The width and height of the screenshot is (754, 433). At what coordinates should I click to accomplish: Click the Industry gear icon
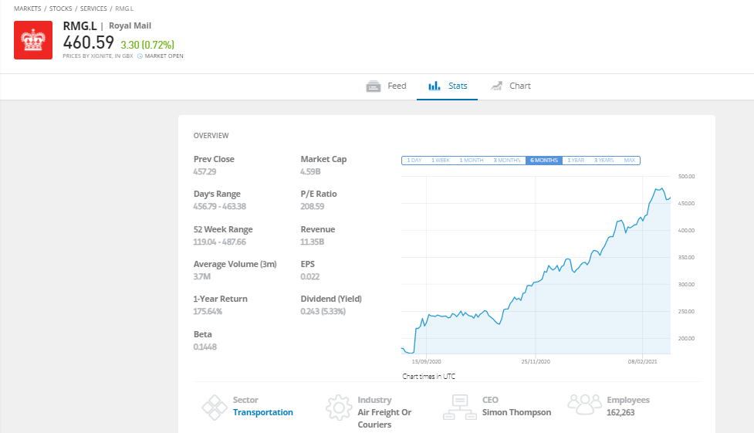pos(339,408)
